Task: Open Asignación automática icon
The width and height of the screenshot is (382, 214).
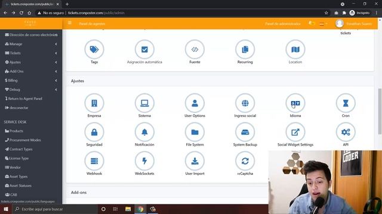Action: coord(144,49)
